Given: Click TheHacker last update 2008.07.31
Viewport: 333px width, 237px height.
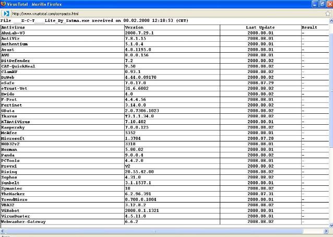Looking at the screenshot, I should (x=260, y=194).
